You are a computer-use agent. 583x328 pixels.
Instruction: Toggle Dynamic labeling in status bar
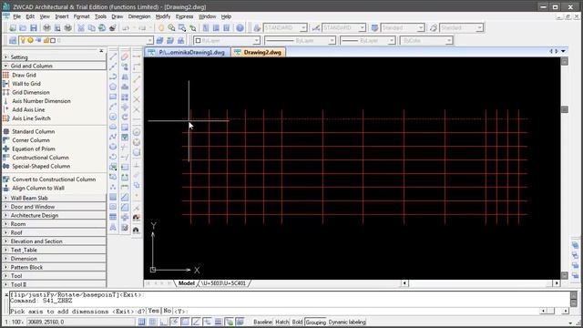(x=347, y=322)
